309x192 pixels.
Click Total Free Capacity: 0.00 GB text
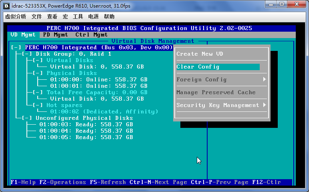point(97,93)
